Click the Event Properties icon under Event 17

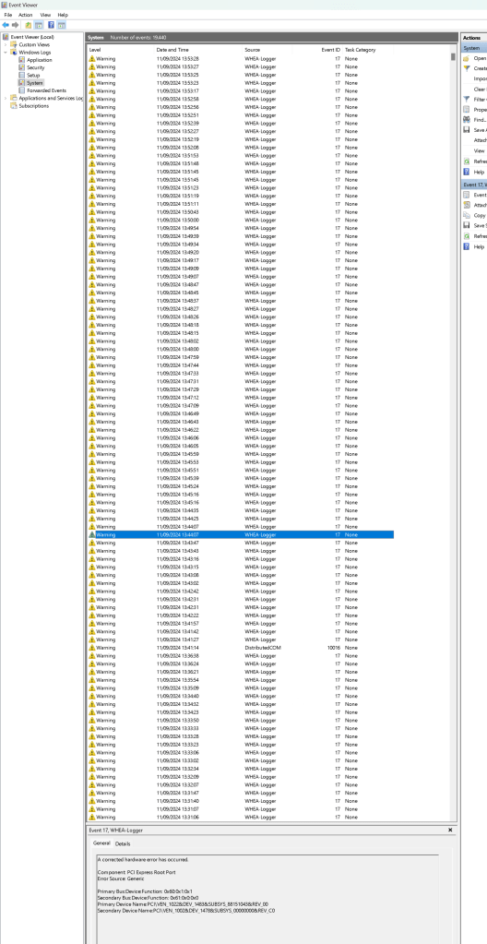pos(466,195)
